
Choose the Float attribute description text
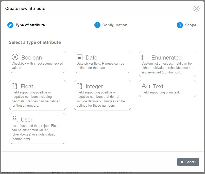[x=36, y=99]
